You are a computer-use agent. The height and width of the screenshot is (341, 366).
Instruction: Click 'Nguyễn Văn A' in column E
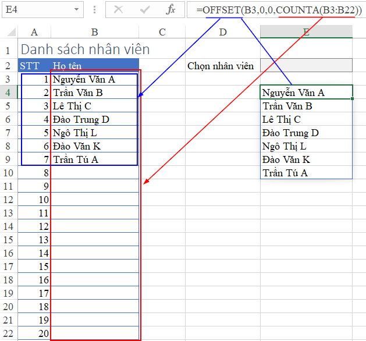pyautogui.click(x=306, y=93)
